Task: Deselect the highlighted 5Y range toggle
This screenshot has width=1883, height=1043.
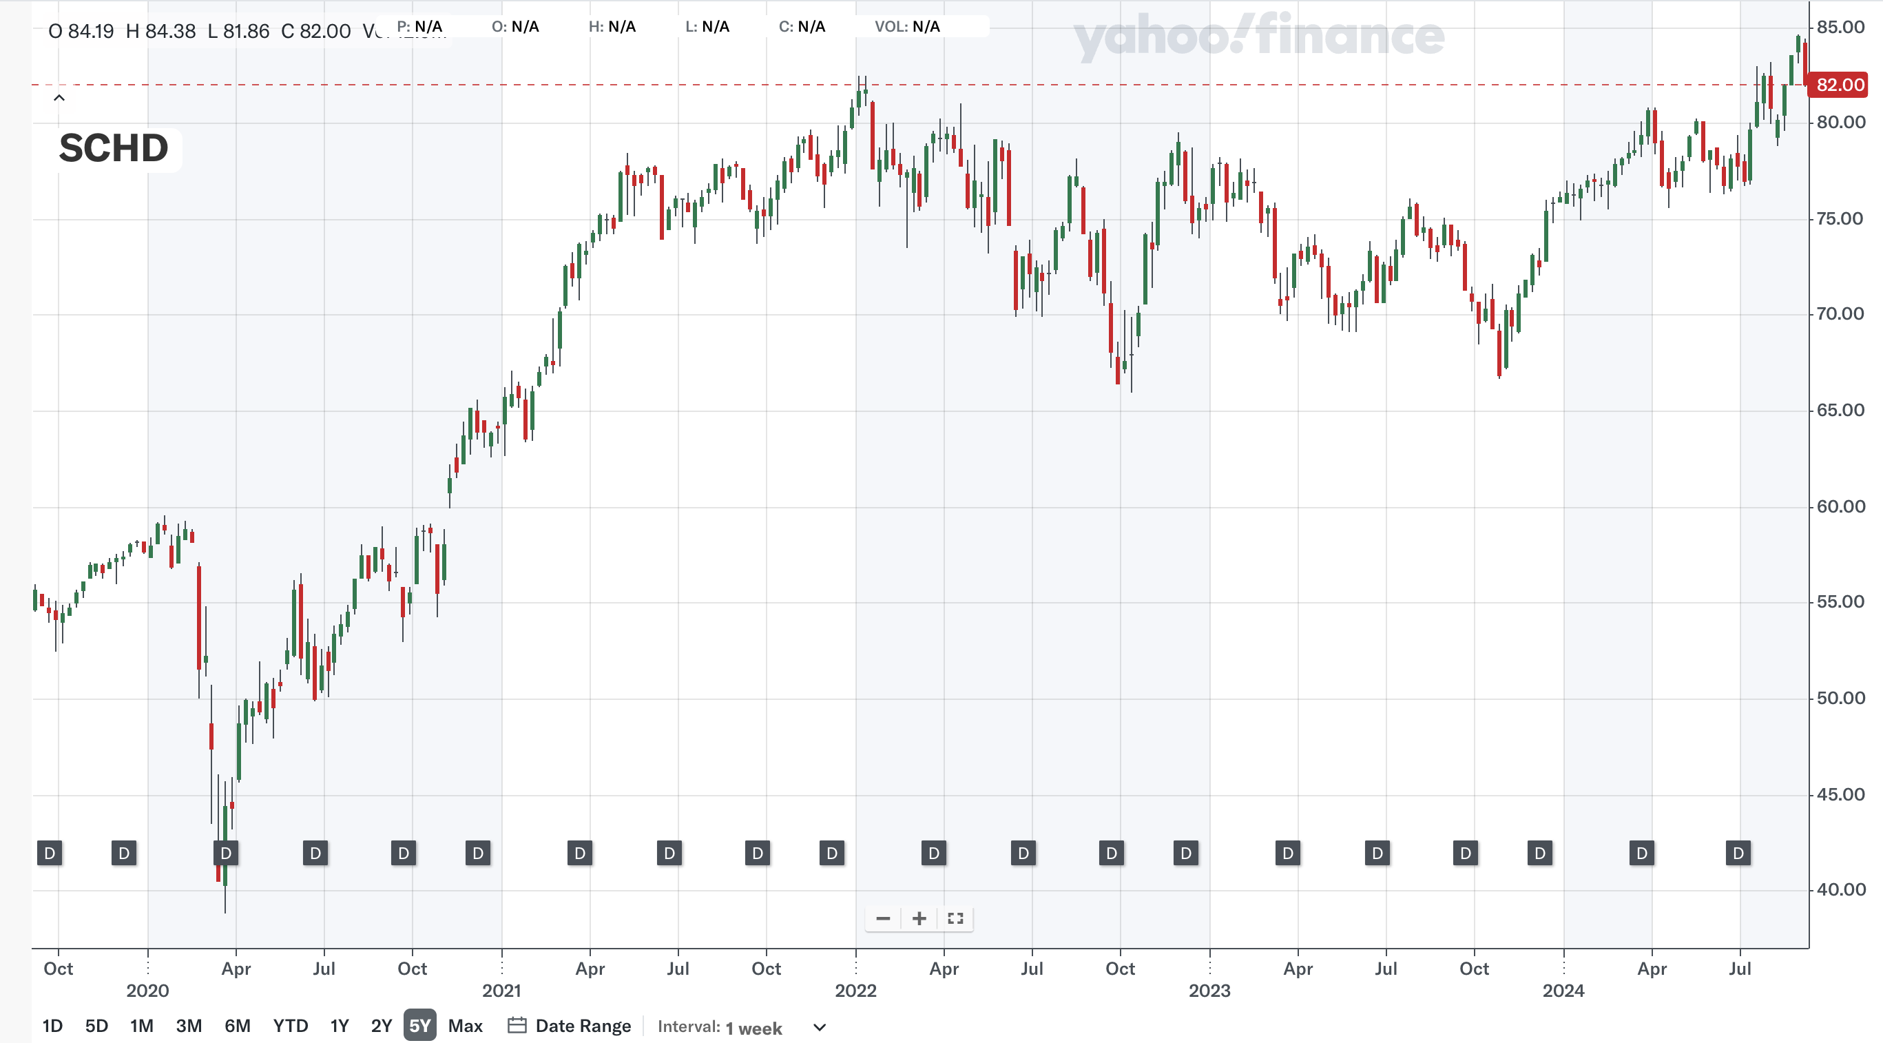Action: 419,1026
